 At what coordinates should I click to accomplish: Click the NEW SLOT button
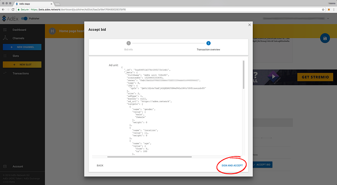point(22,65)
